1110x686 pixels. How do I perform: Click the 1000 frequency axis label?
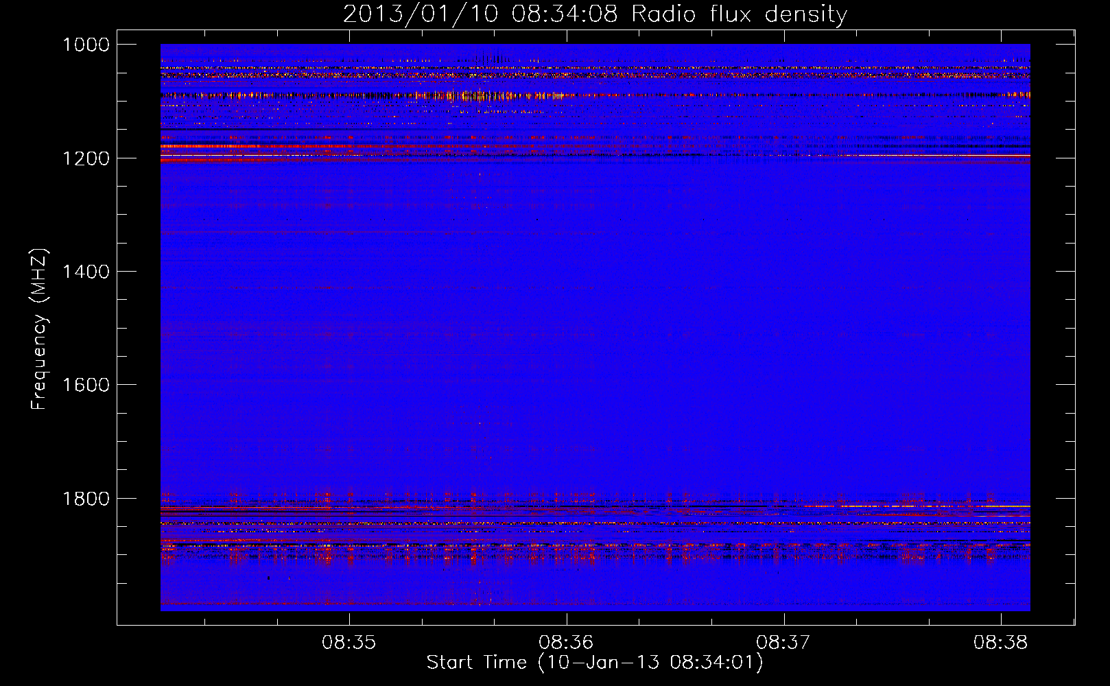tap(86, 45)
